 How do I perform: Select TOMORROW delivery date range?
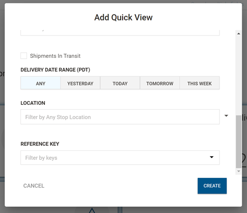(160, 83)
